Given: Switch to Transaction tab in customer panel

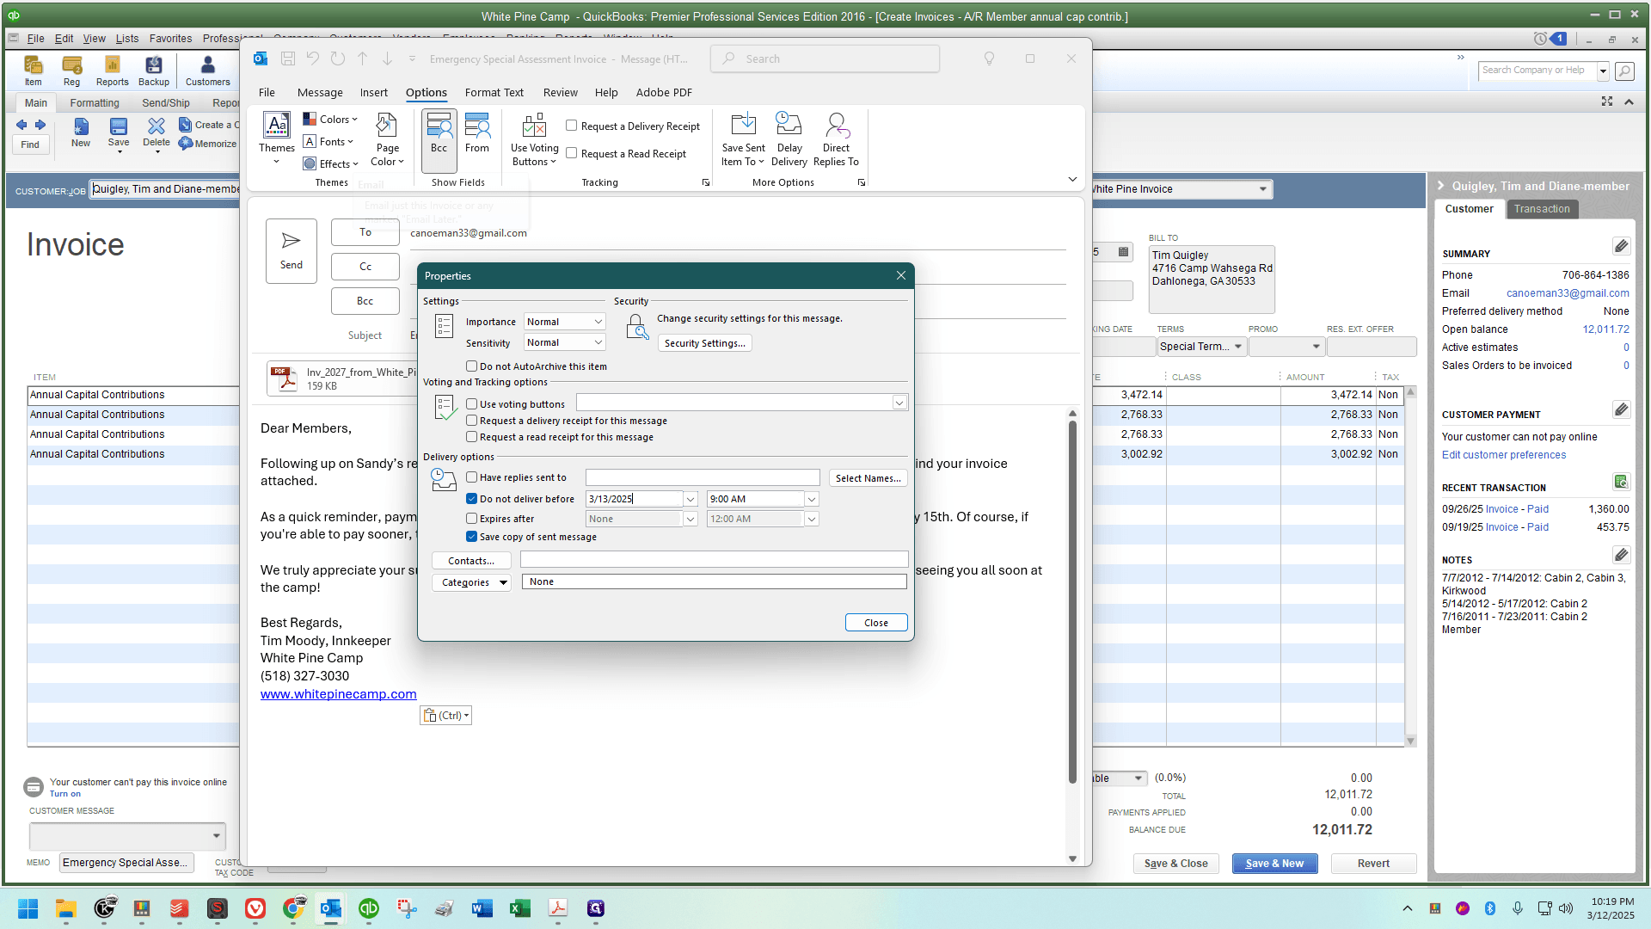Looking at the screenshot, I should click(1542, 209).
